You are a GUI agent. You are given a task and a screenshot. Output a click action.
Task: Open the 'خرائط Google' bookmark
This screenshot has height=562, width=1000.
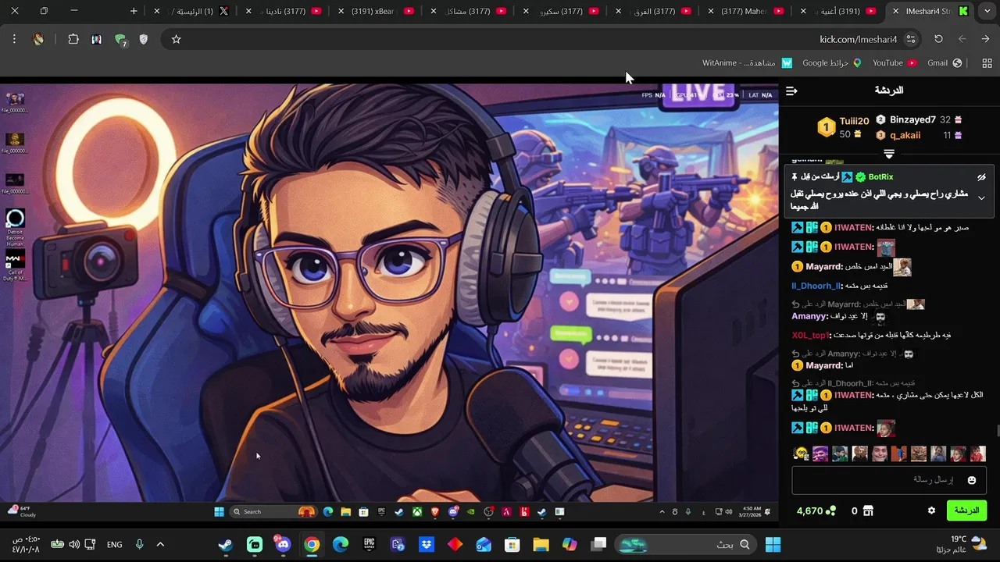pyautogui.click(x=831, y=63)
